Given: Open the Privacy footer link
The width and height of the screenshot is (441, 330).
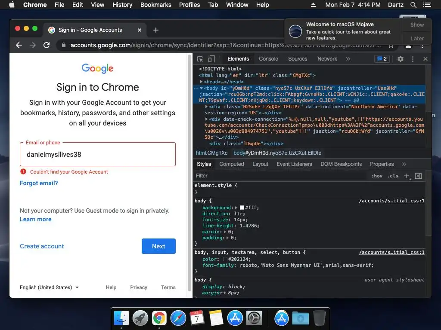Looking at the screenshot, I should (x=139, y=287).
